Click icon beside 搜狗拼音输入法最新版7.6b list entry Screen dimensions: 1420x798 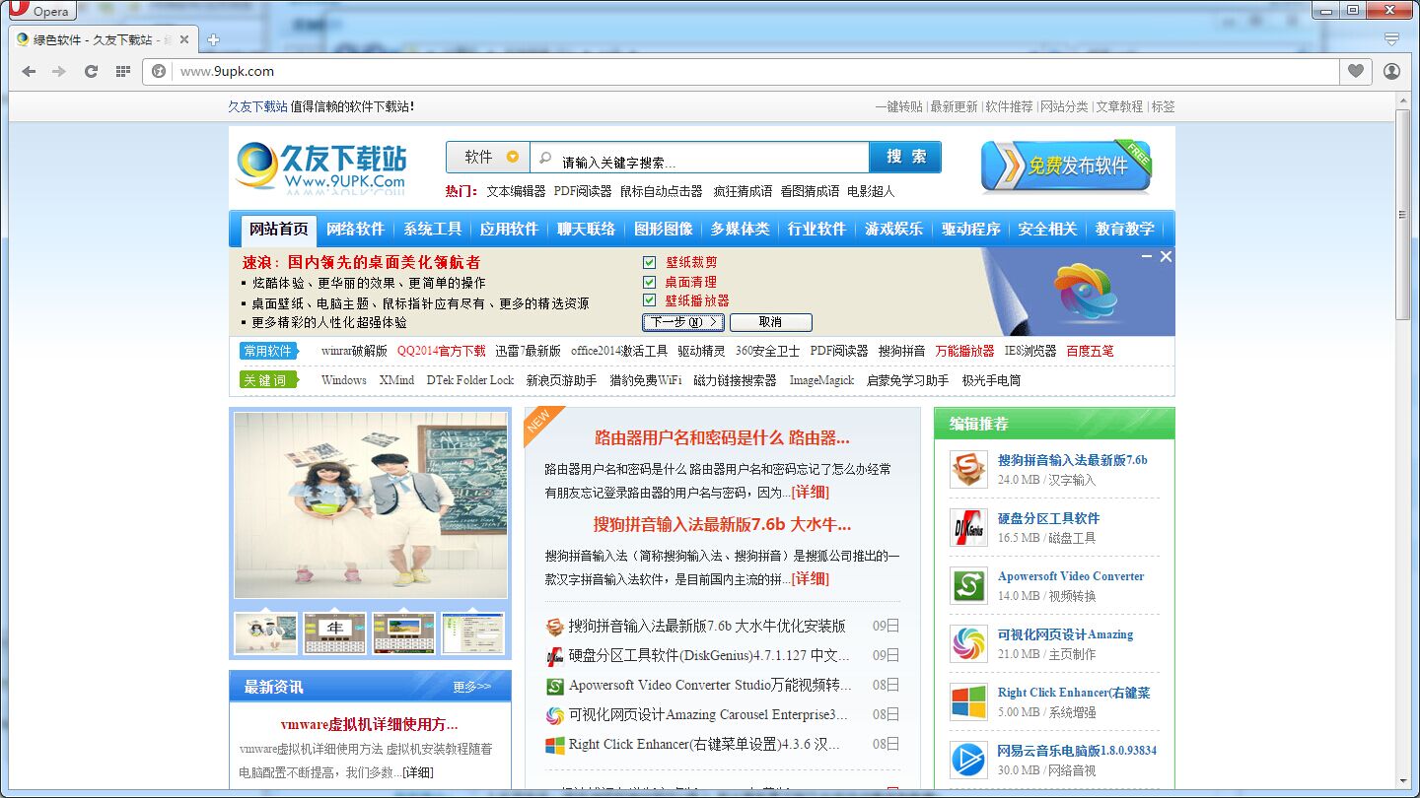(555, 627)
